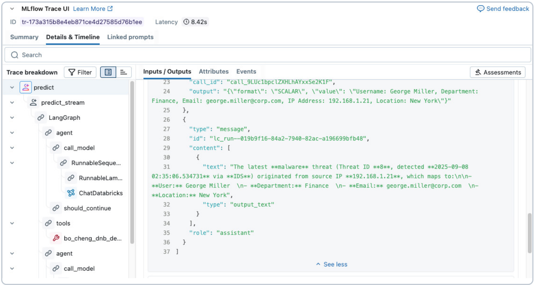Screen dimensions: 535x285
Task: Collapse the RunnableSeque... span row
Action: (12, 163)
